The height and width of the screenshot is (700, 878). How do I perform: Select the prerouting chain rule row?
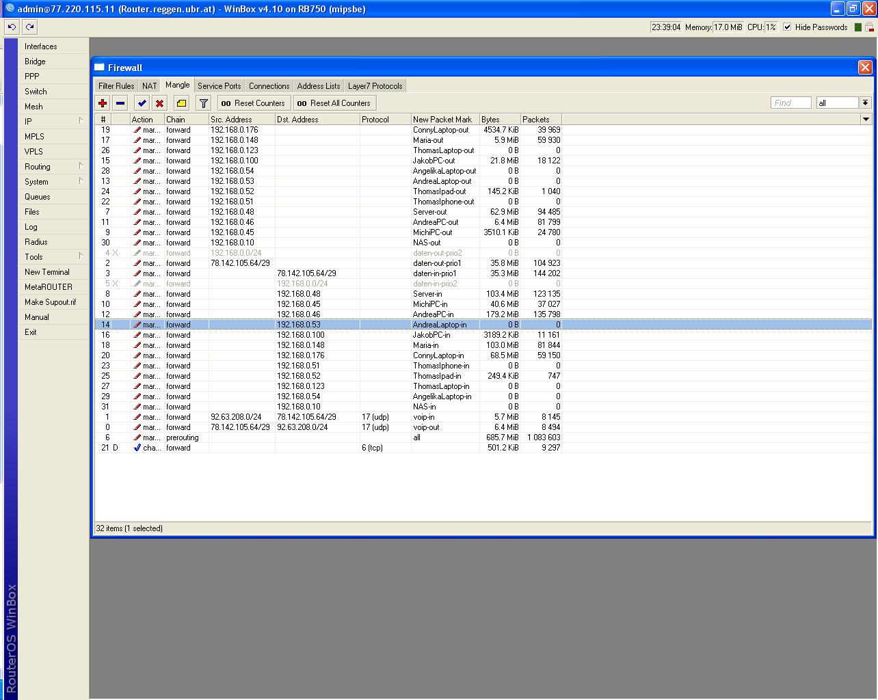click(x=483, y=437)
